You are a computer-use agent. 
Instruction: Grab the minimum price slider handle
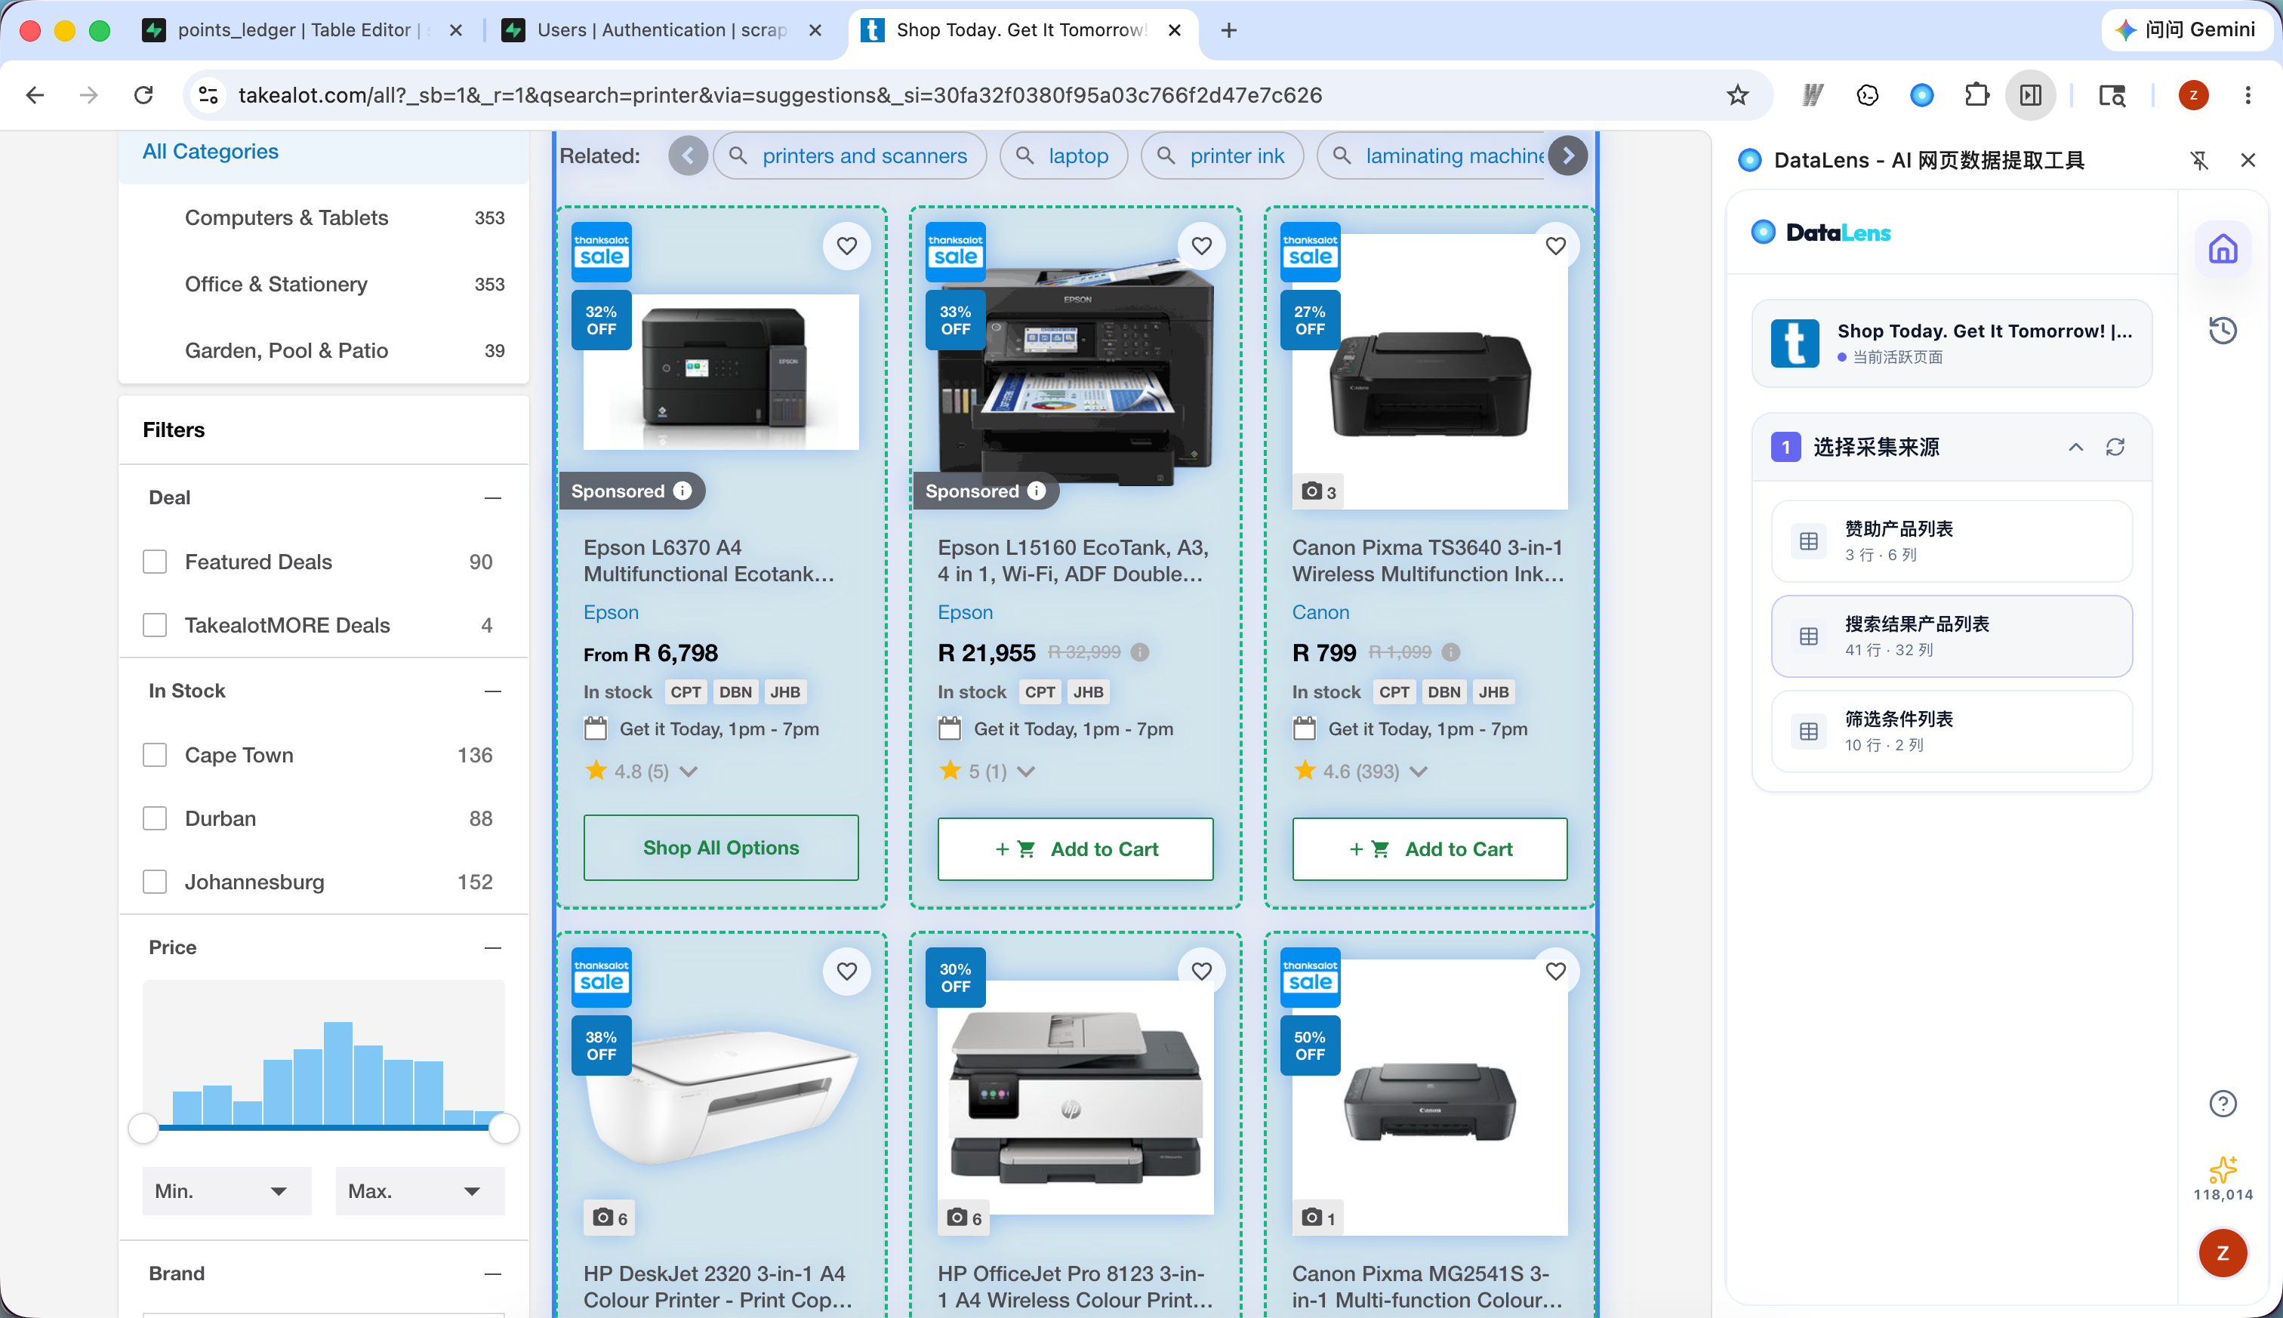click(x=143, y=1129)
